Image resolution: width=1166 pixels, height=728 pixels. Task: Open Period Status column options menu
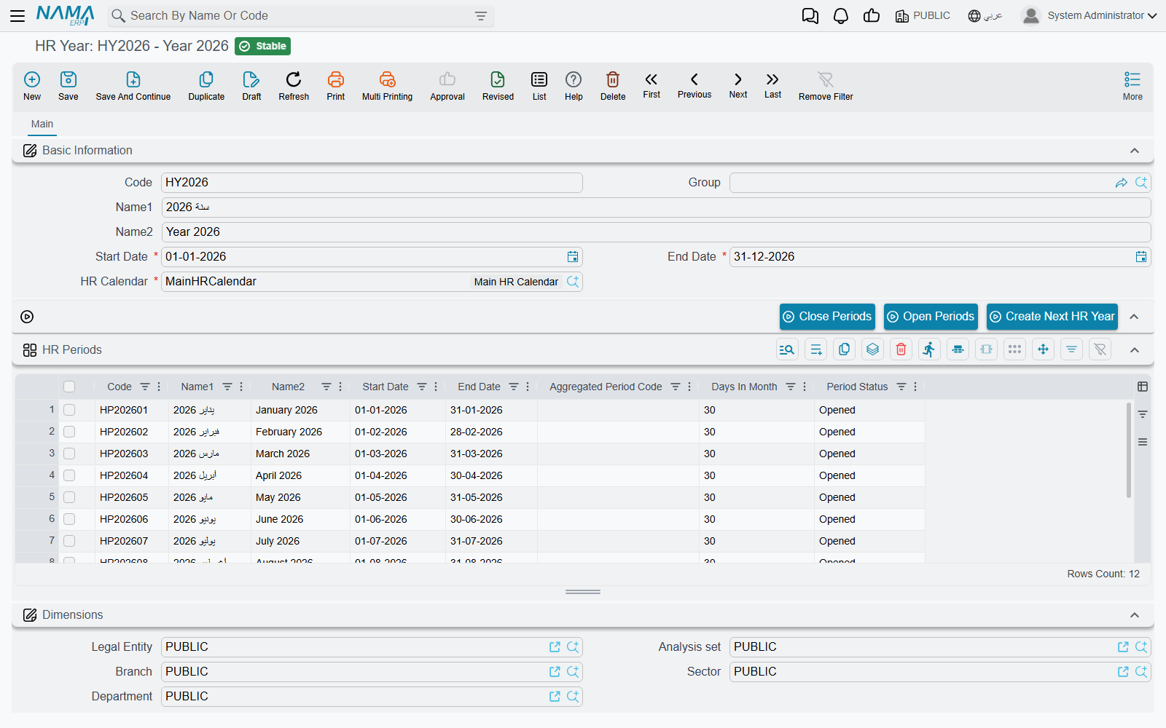(x=915, y=387)
